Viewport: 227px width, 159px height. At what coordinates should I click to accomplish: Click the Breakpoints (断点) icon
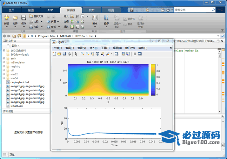pos(95,17)
